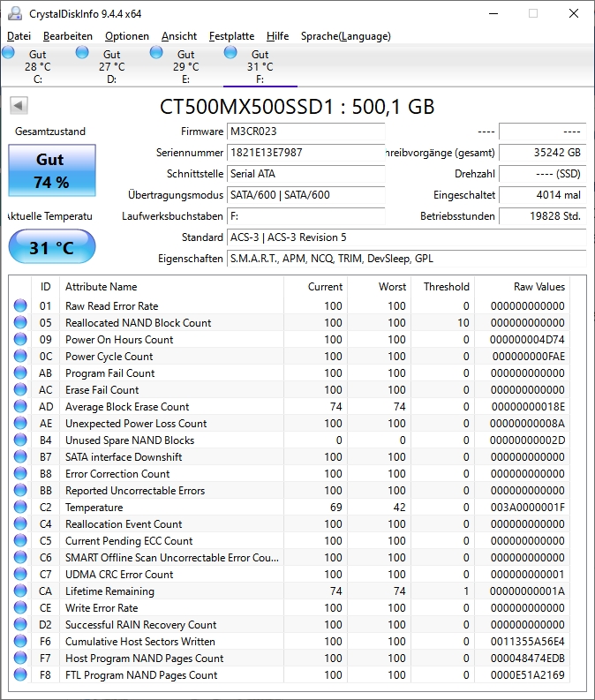Image resolution: width=595 pixels, height=700 pixels.
Task: Click status orb for Cumulative Host Sectors Written
Action: pyautogui.click(x=20, y=641)
